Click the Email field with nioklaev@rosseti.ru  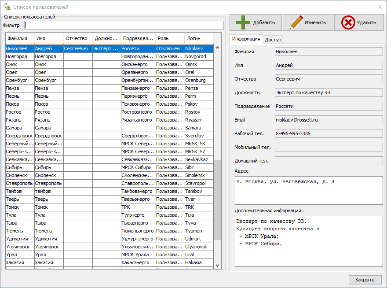coord(329,120)
